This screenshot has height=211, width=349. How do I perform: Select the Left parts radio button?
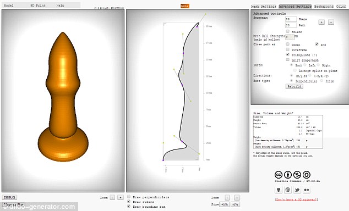(x=305, y=65)
